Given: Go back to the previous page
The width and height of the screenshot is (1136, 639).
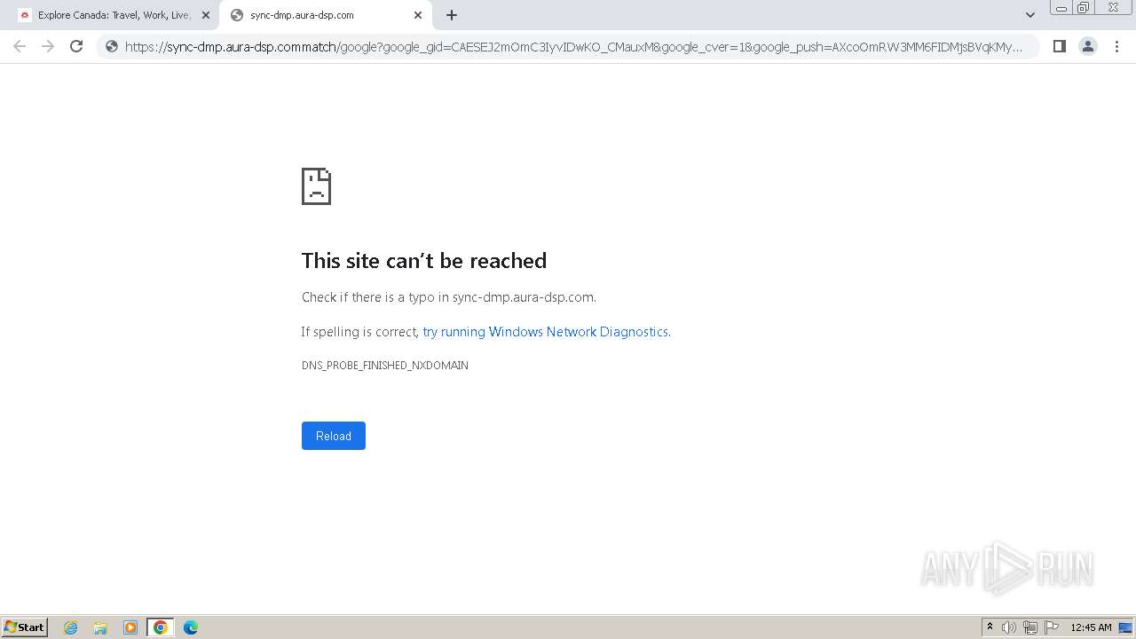Looking at the screenshot, I should click(20, 46).
